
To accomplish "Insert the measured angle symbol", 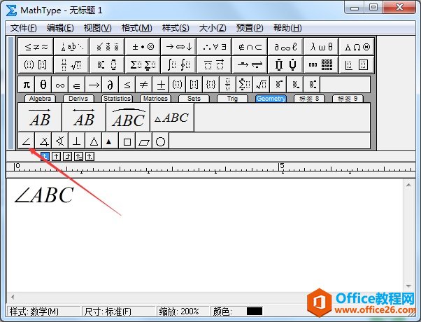I will (43, 141).
